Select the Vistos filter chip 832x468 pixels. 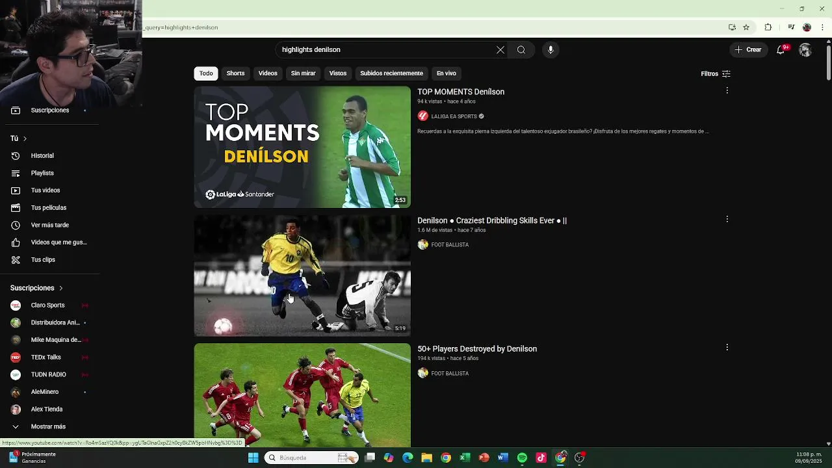point(338,73)
